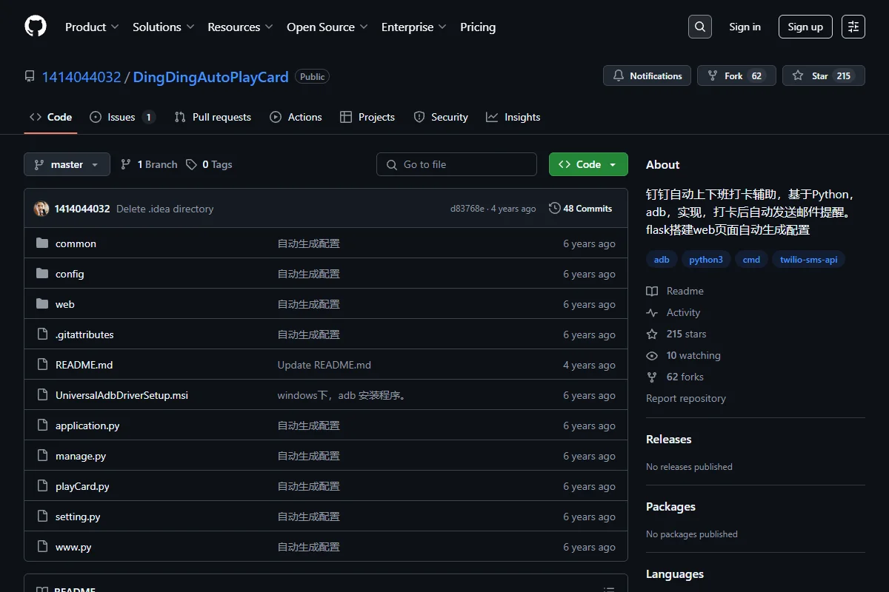889x592 pixels.
Task: Focus the Go to file search field
Action: point(456,164)
